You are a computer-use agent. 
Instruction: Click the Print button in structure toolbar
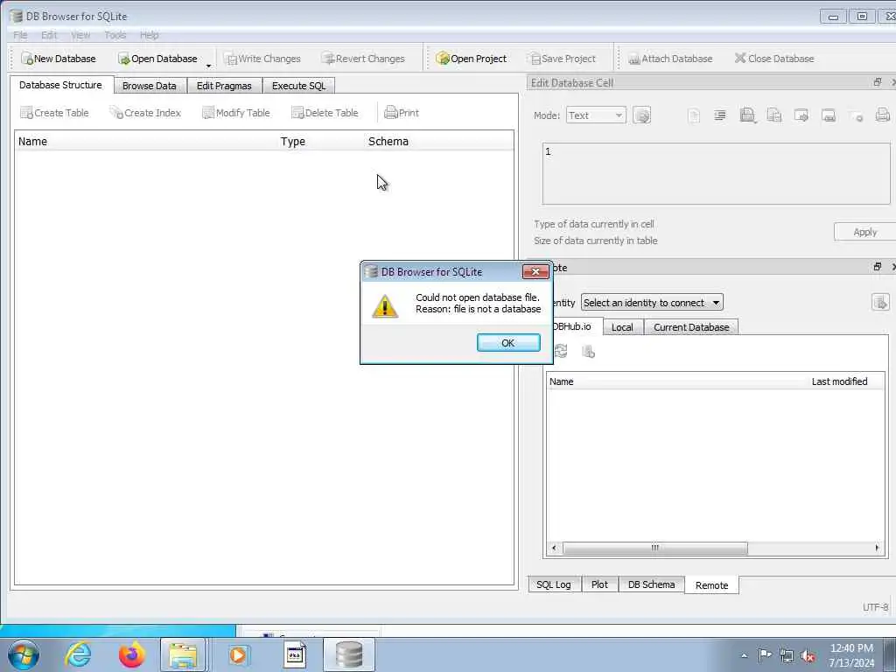(402, 113)
